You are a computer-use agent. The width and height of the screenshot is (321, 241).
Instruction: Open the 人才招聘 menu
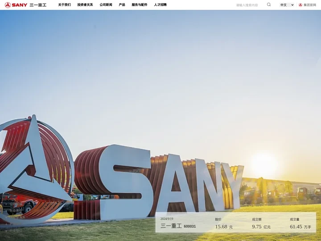[x=160, y=5]
